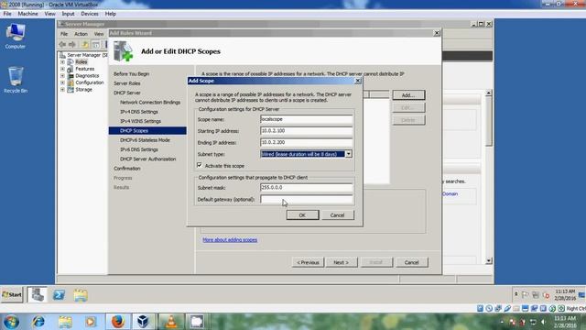Open the guest Start button
The height and width of the screenshot is (330, 586).
(x=12, y=295)
